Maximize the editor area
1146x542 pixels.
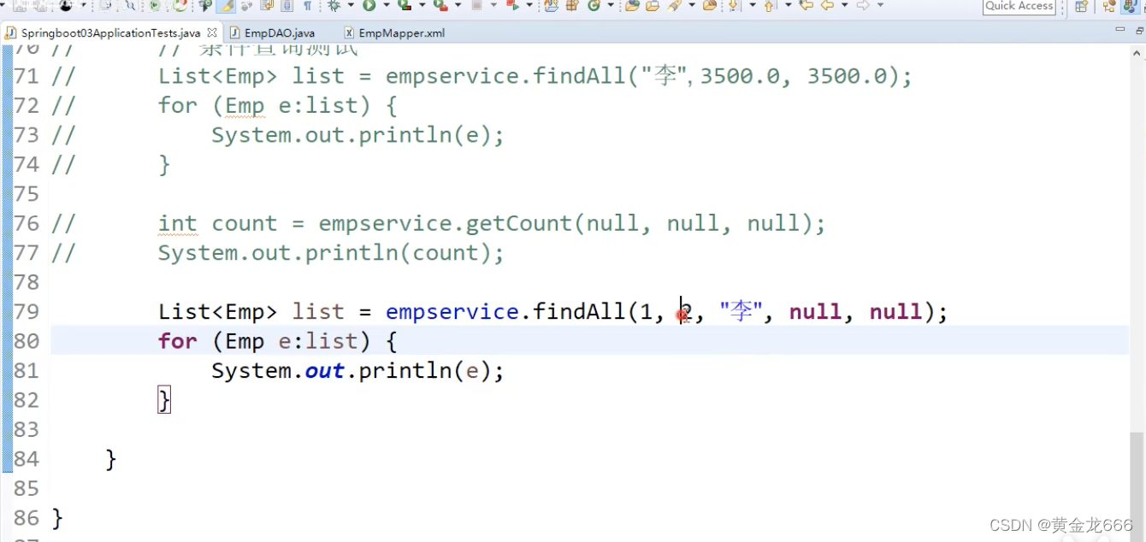pyautogui.click(x=1137, y=30)
